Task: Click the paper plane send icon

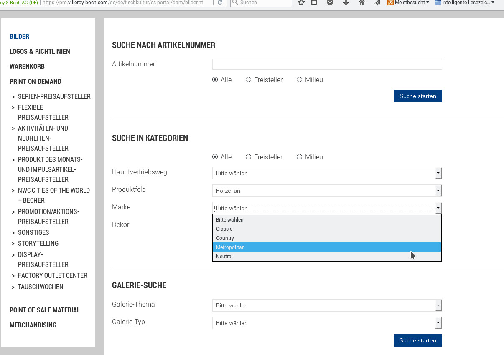Action: click(x=377, y=3)
